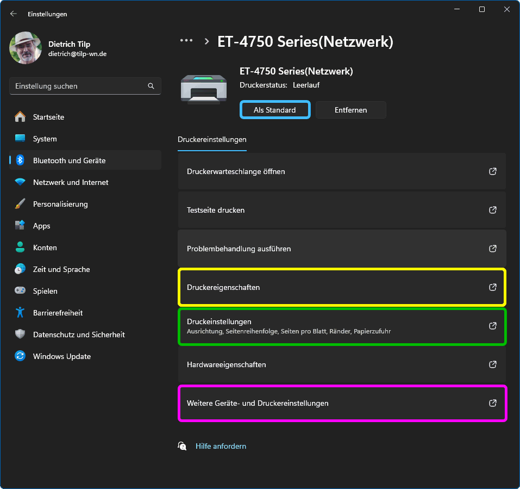Click external link icon for Testseite drucken
Screen dimensions: 520x489
tap(493, 210)
